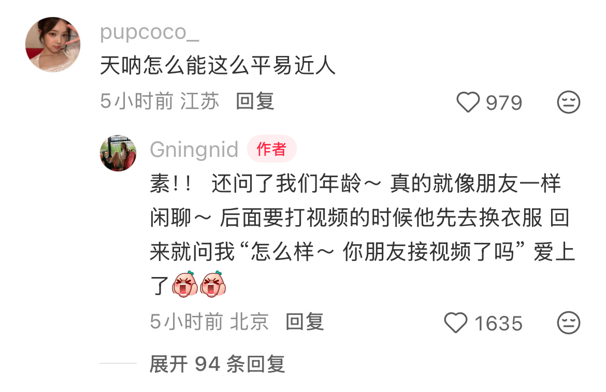Viewport: 606px width, 392px height.
Task: Tap the dislike face icon on pupcoco_'s comment
Action: pyautogui.click(x=569, y=103)
